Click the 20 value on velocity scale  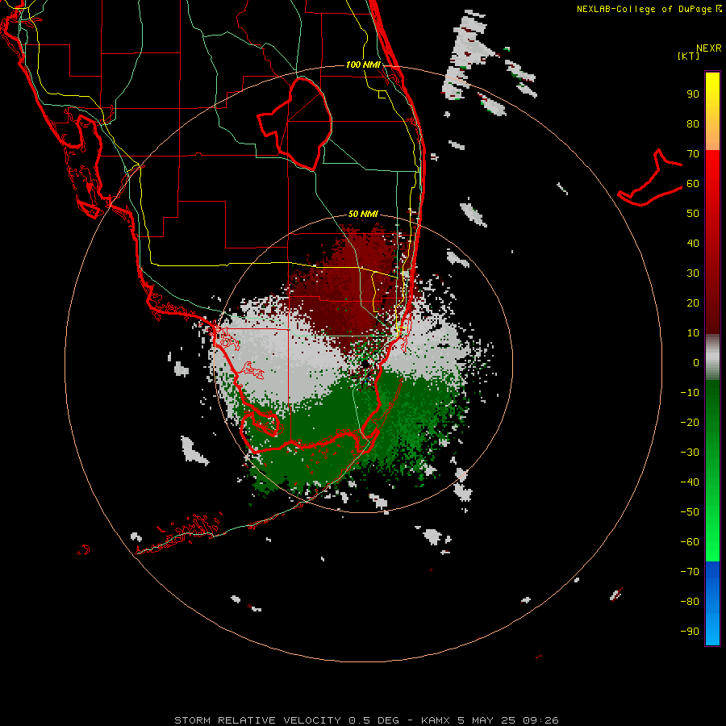tap(693, 303)
